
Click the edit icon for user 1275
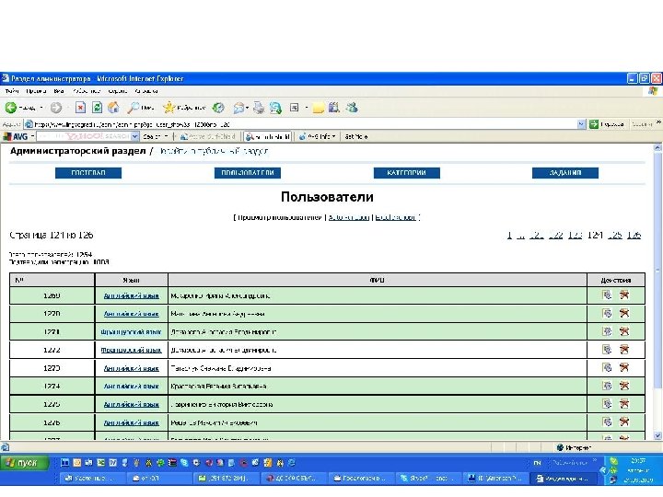[607, 404]
